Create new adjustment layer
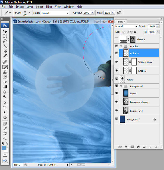Image resolution: width=164 pixels, height=170 pixels. point(138,147)
